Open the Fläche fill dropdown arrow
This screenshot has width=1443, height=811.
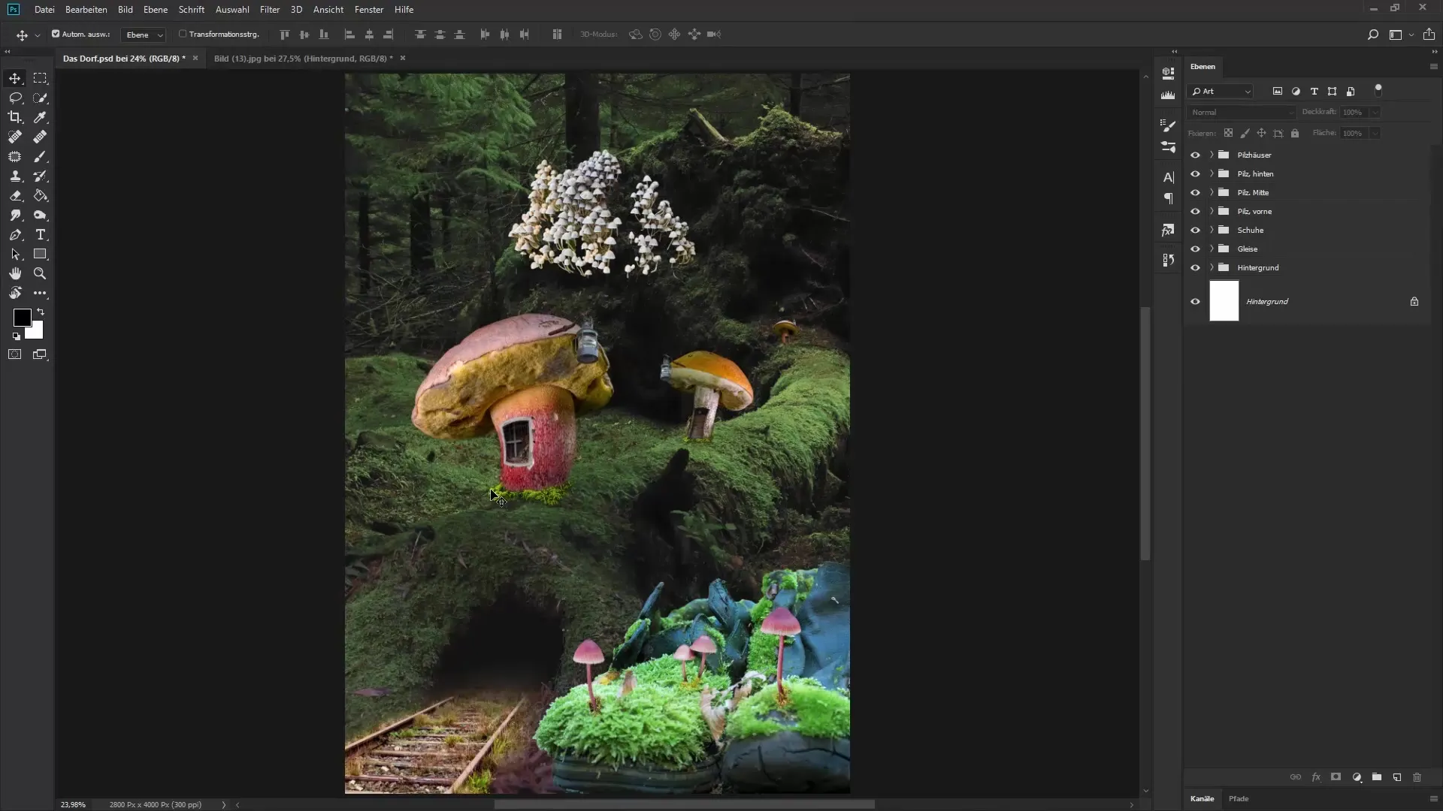coord(1375,133)
